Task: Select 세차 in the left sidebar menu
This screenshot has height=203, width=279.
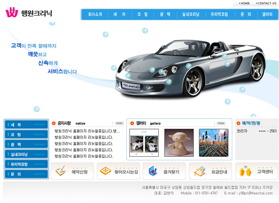Action: tap(26, 125)
